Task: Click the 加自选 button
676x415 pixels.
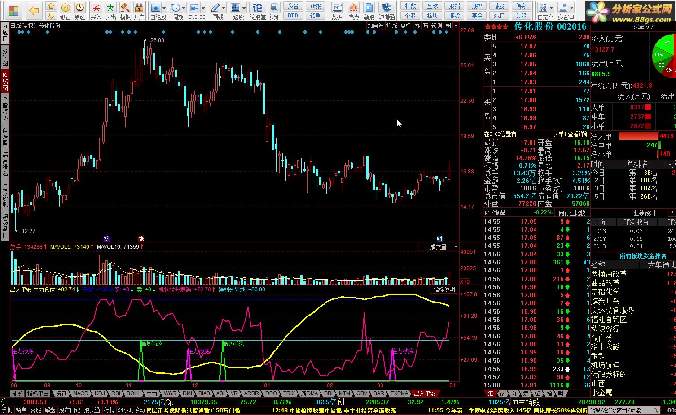Action: click(x=376, y=26)
